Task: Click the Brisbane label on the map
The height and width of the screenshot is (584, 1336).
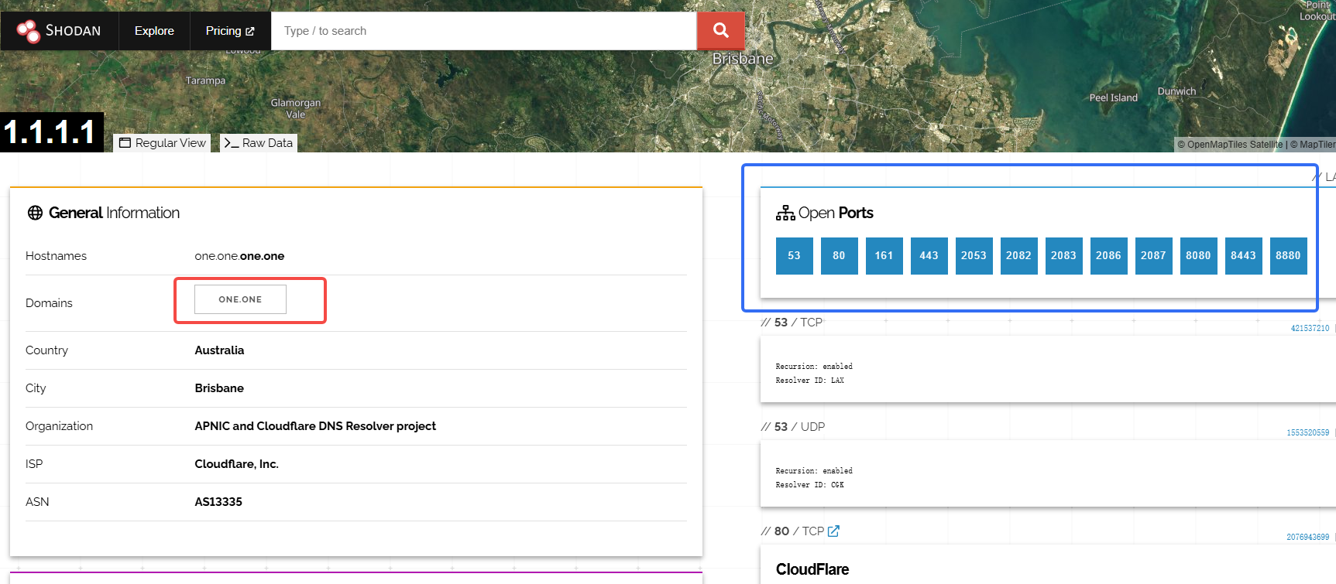Action: [742, 59]
